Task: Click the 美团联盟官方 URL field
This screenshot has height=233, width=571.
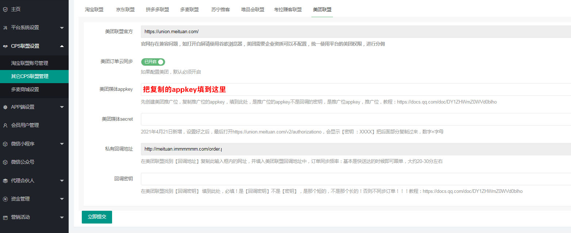Action: point(356,32)
